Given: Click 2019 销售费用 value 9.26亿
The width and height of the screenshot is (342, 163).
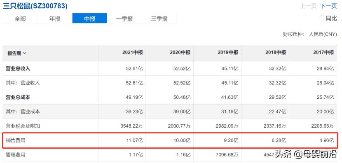Looking at the screenshot, I should pos(231,140).
